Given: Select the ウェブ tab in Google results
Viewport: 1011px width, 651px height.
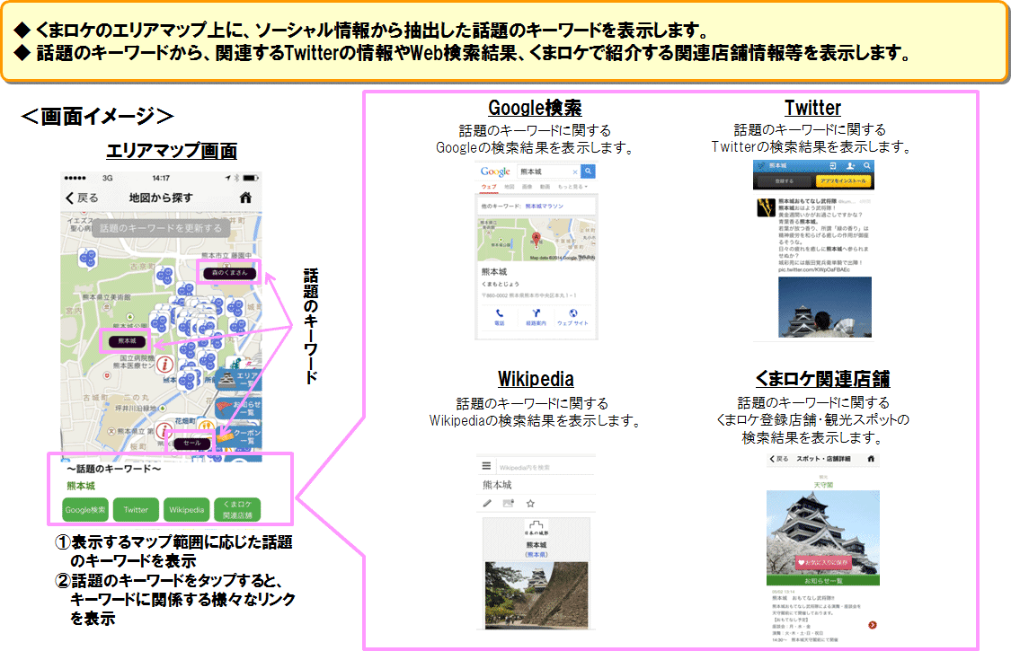Looking at the screenshot, I should click(x=489, y=187).
